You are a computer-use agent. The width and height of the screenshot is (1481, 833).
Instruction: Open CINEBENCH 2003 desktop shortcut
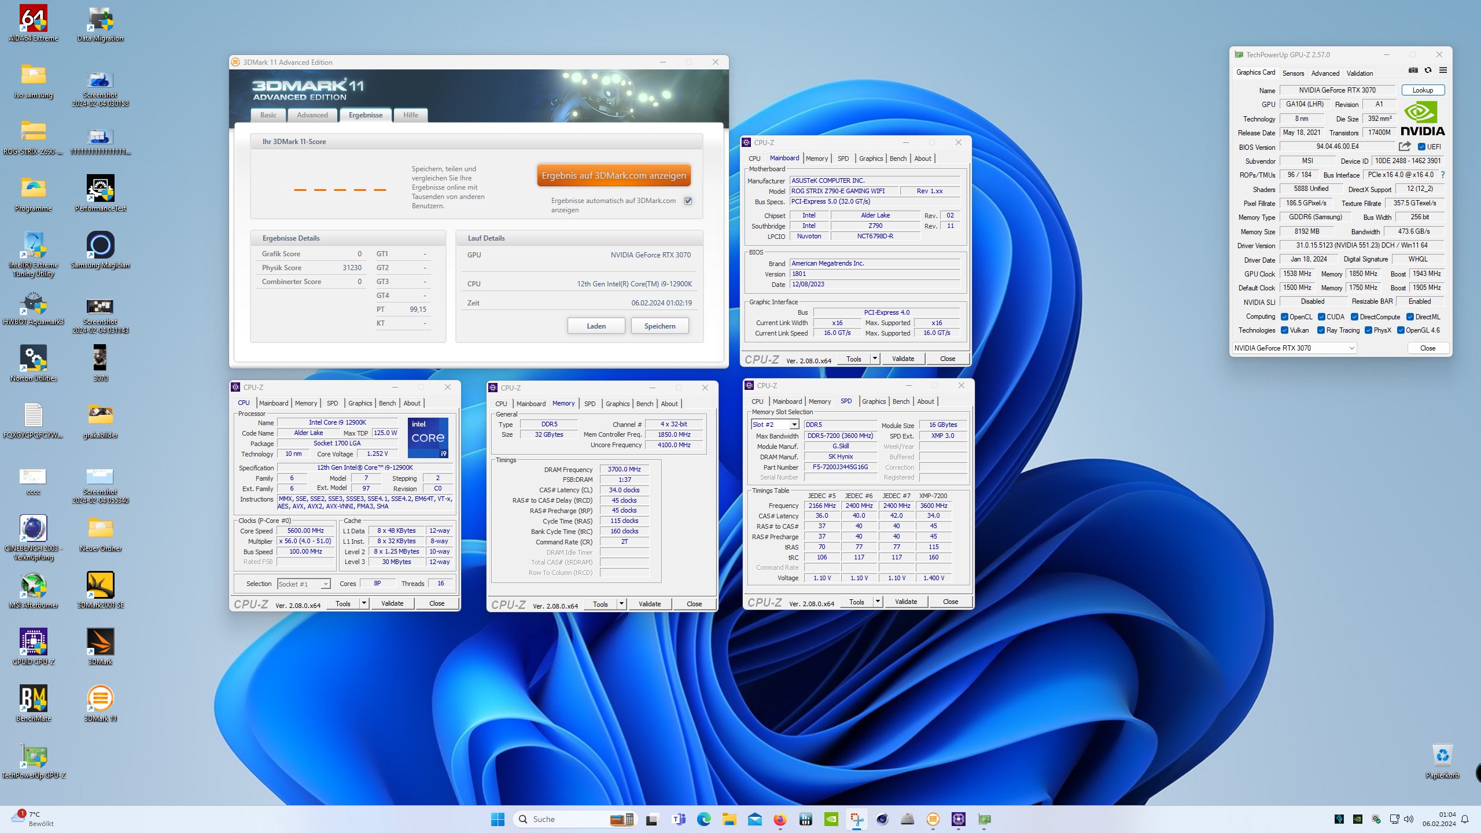pyautogui.click(x=34, y=538)
